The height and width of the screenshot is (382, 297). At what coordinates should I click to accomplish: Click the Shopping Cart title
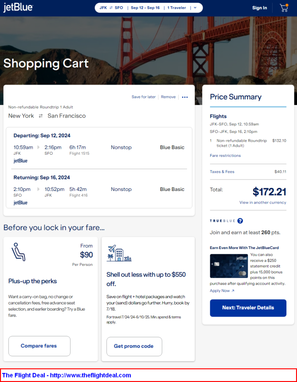pyautogui.click(x=46, y=63)
